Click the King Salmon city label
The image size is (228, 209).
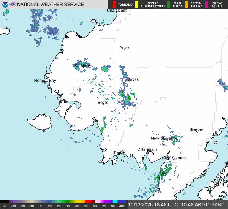pyautogui.click(x=174, y=158)
